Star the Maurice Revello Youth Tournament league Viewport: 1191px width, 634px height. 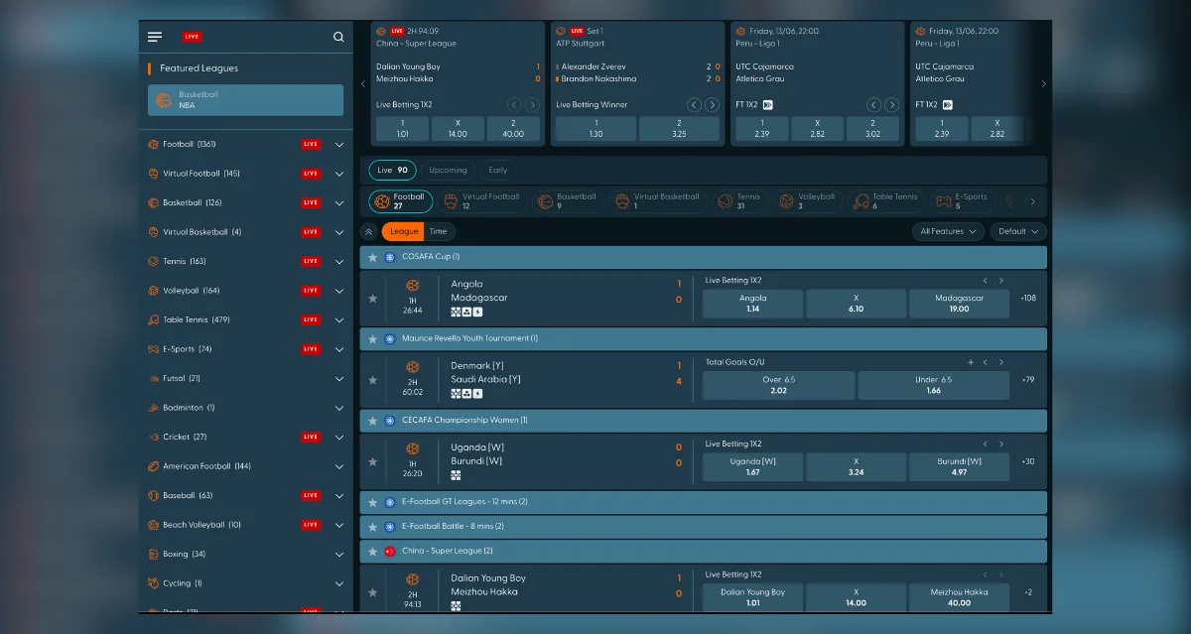pyautogui.click(x=373, y=338)
